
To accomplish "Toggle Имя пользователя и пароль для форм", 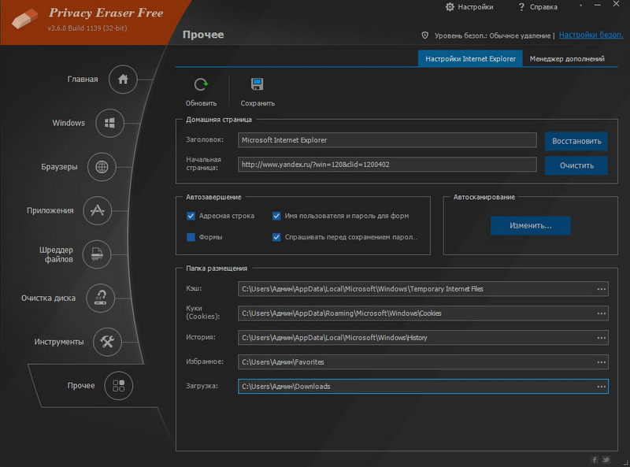I will point(276,216).
